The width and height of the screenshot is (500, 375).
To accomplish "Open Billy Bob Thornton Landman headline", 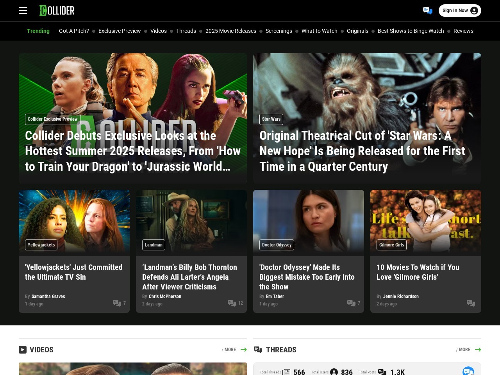I will pos(190,277).
